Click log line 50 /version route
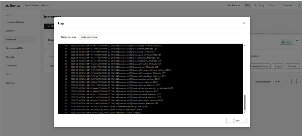 [114, 67]
